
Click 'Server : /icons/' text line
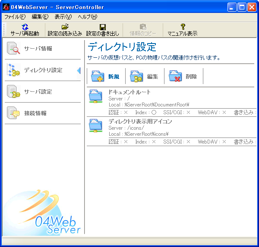(126, 128)
